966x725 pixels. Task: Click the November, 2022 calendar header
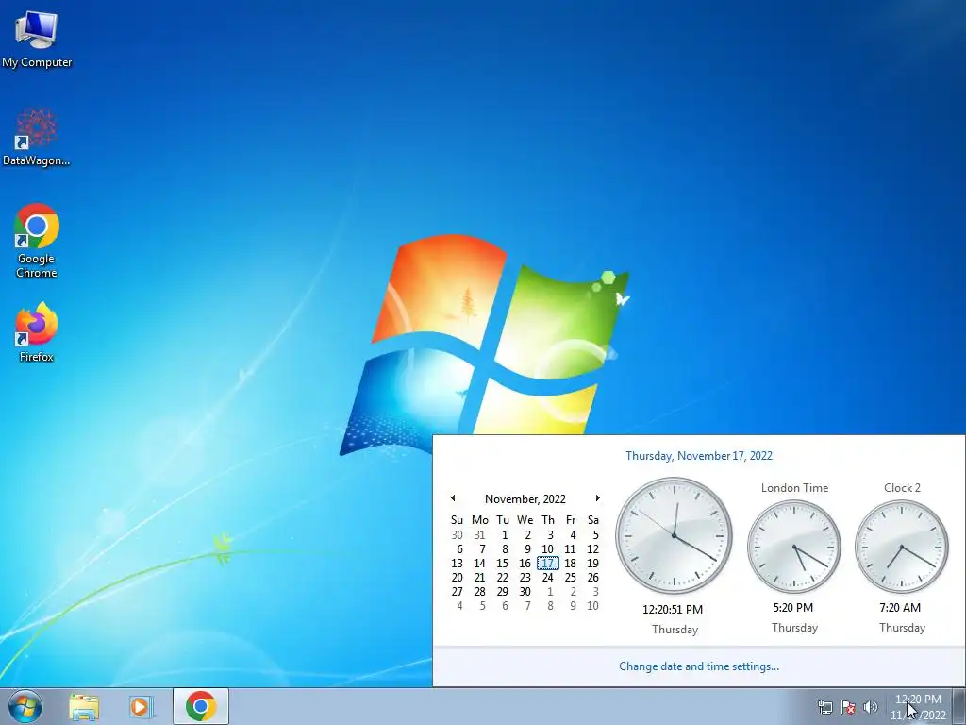coord(525,498)
